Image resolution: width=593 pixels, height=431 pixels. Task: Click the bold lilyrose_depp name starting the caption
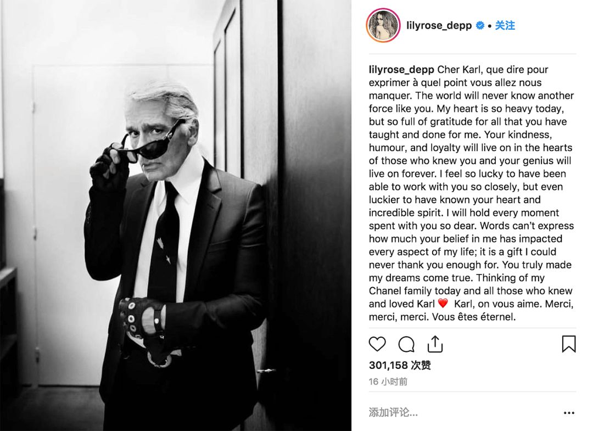[401, 70]
